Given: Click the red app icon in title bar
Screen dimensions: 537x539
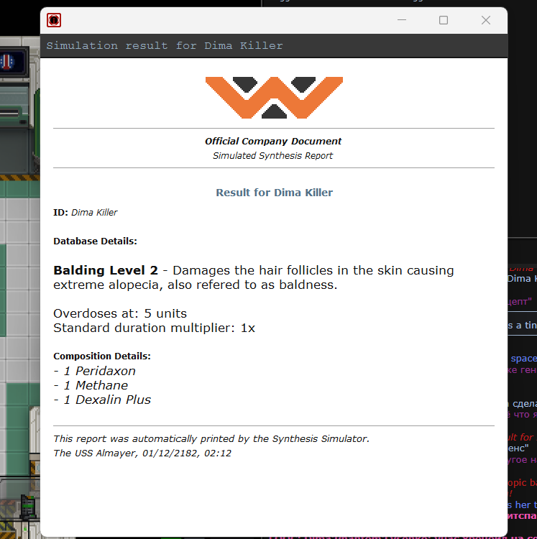Looking at the screenshot, I should [54, 20].
